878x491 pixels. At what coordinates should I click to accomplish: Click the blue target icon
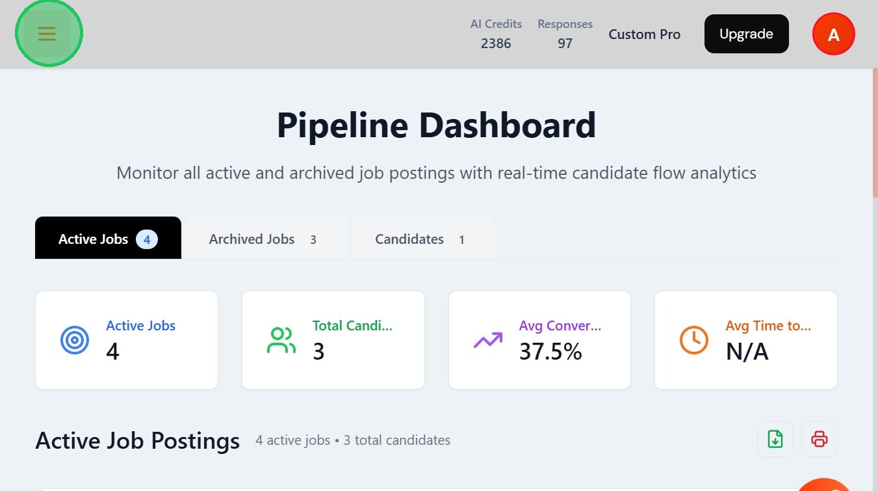75,340
